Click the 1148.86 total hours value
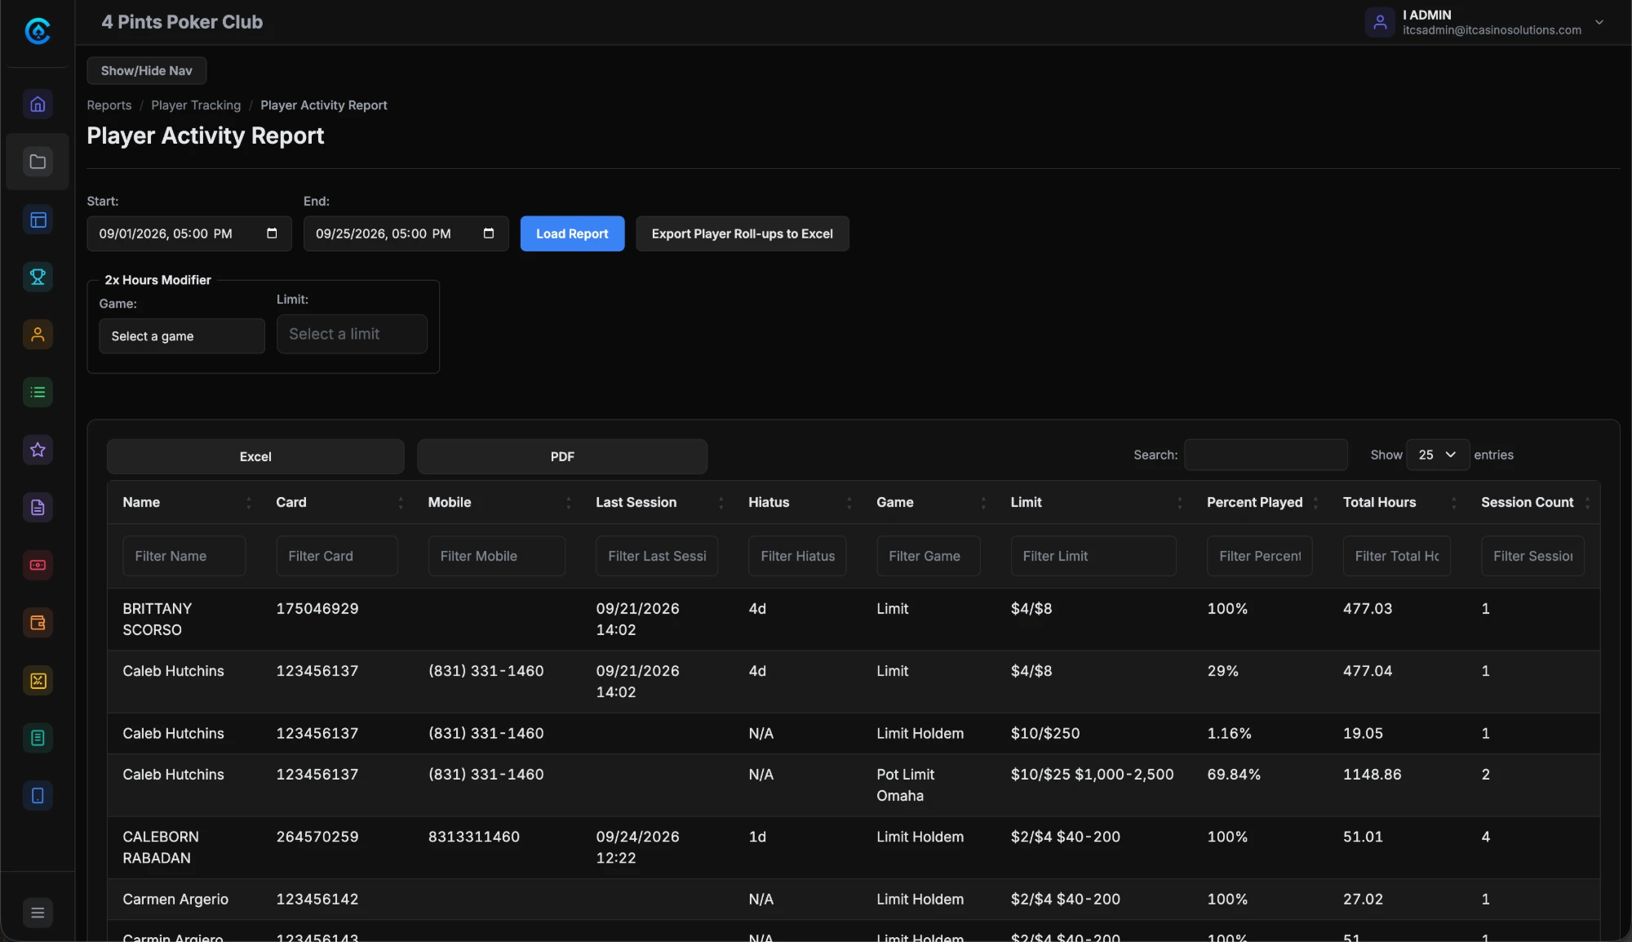This screenshot has height=942, width=1632. click(1373, 775)
